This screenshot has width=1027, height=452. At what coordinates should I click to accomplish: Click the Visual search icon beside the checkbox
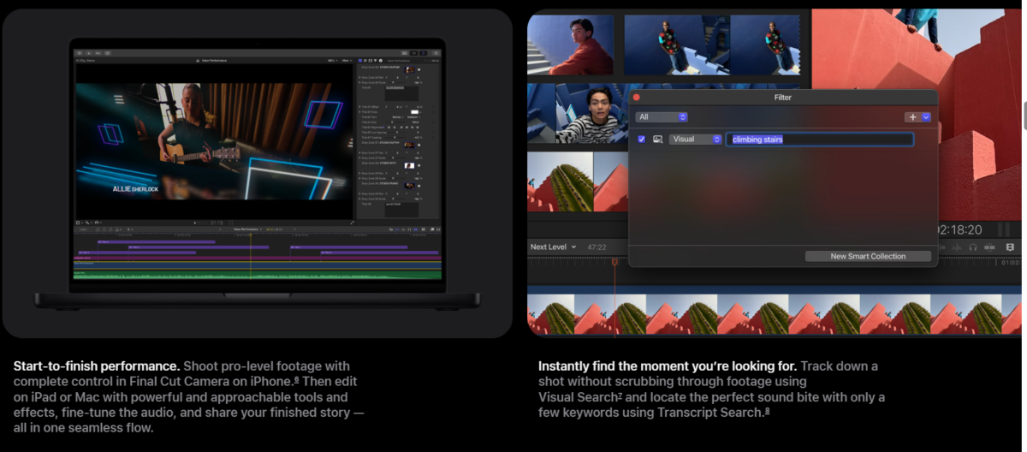click(x=658, y=140)
